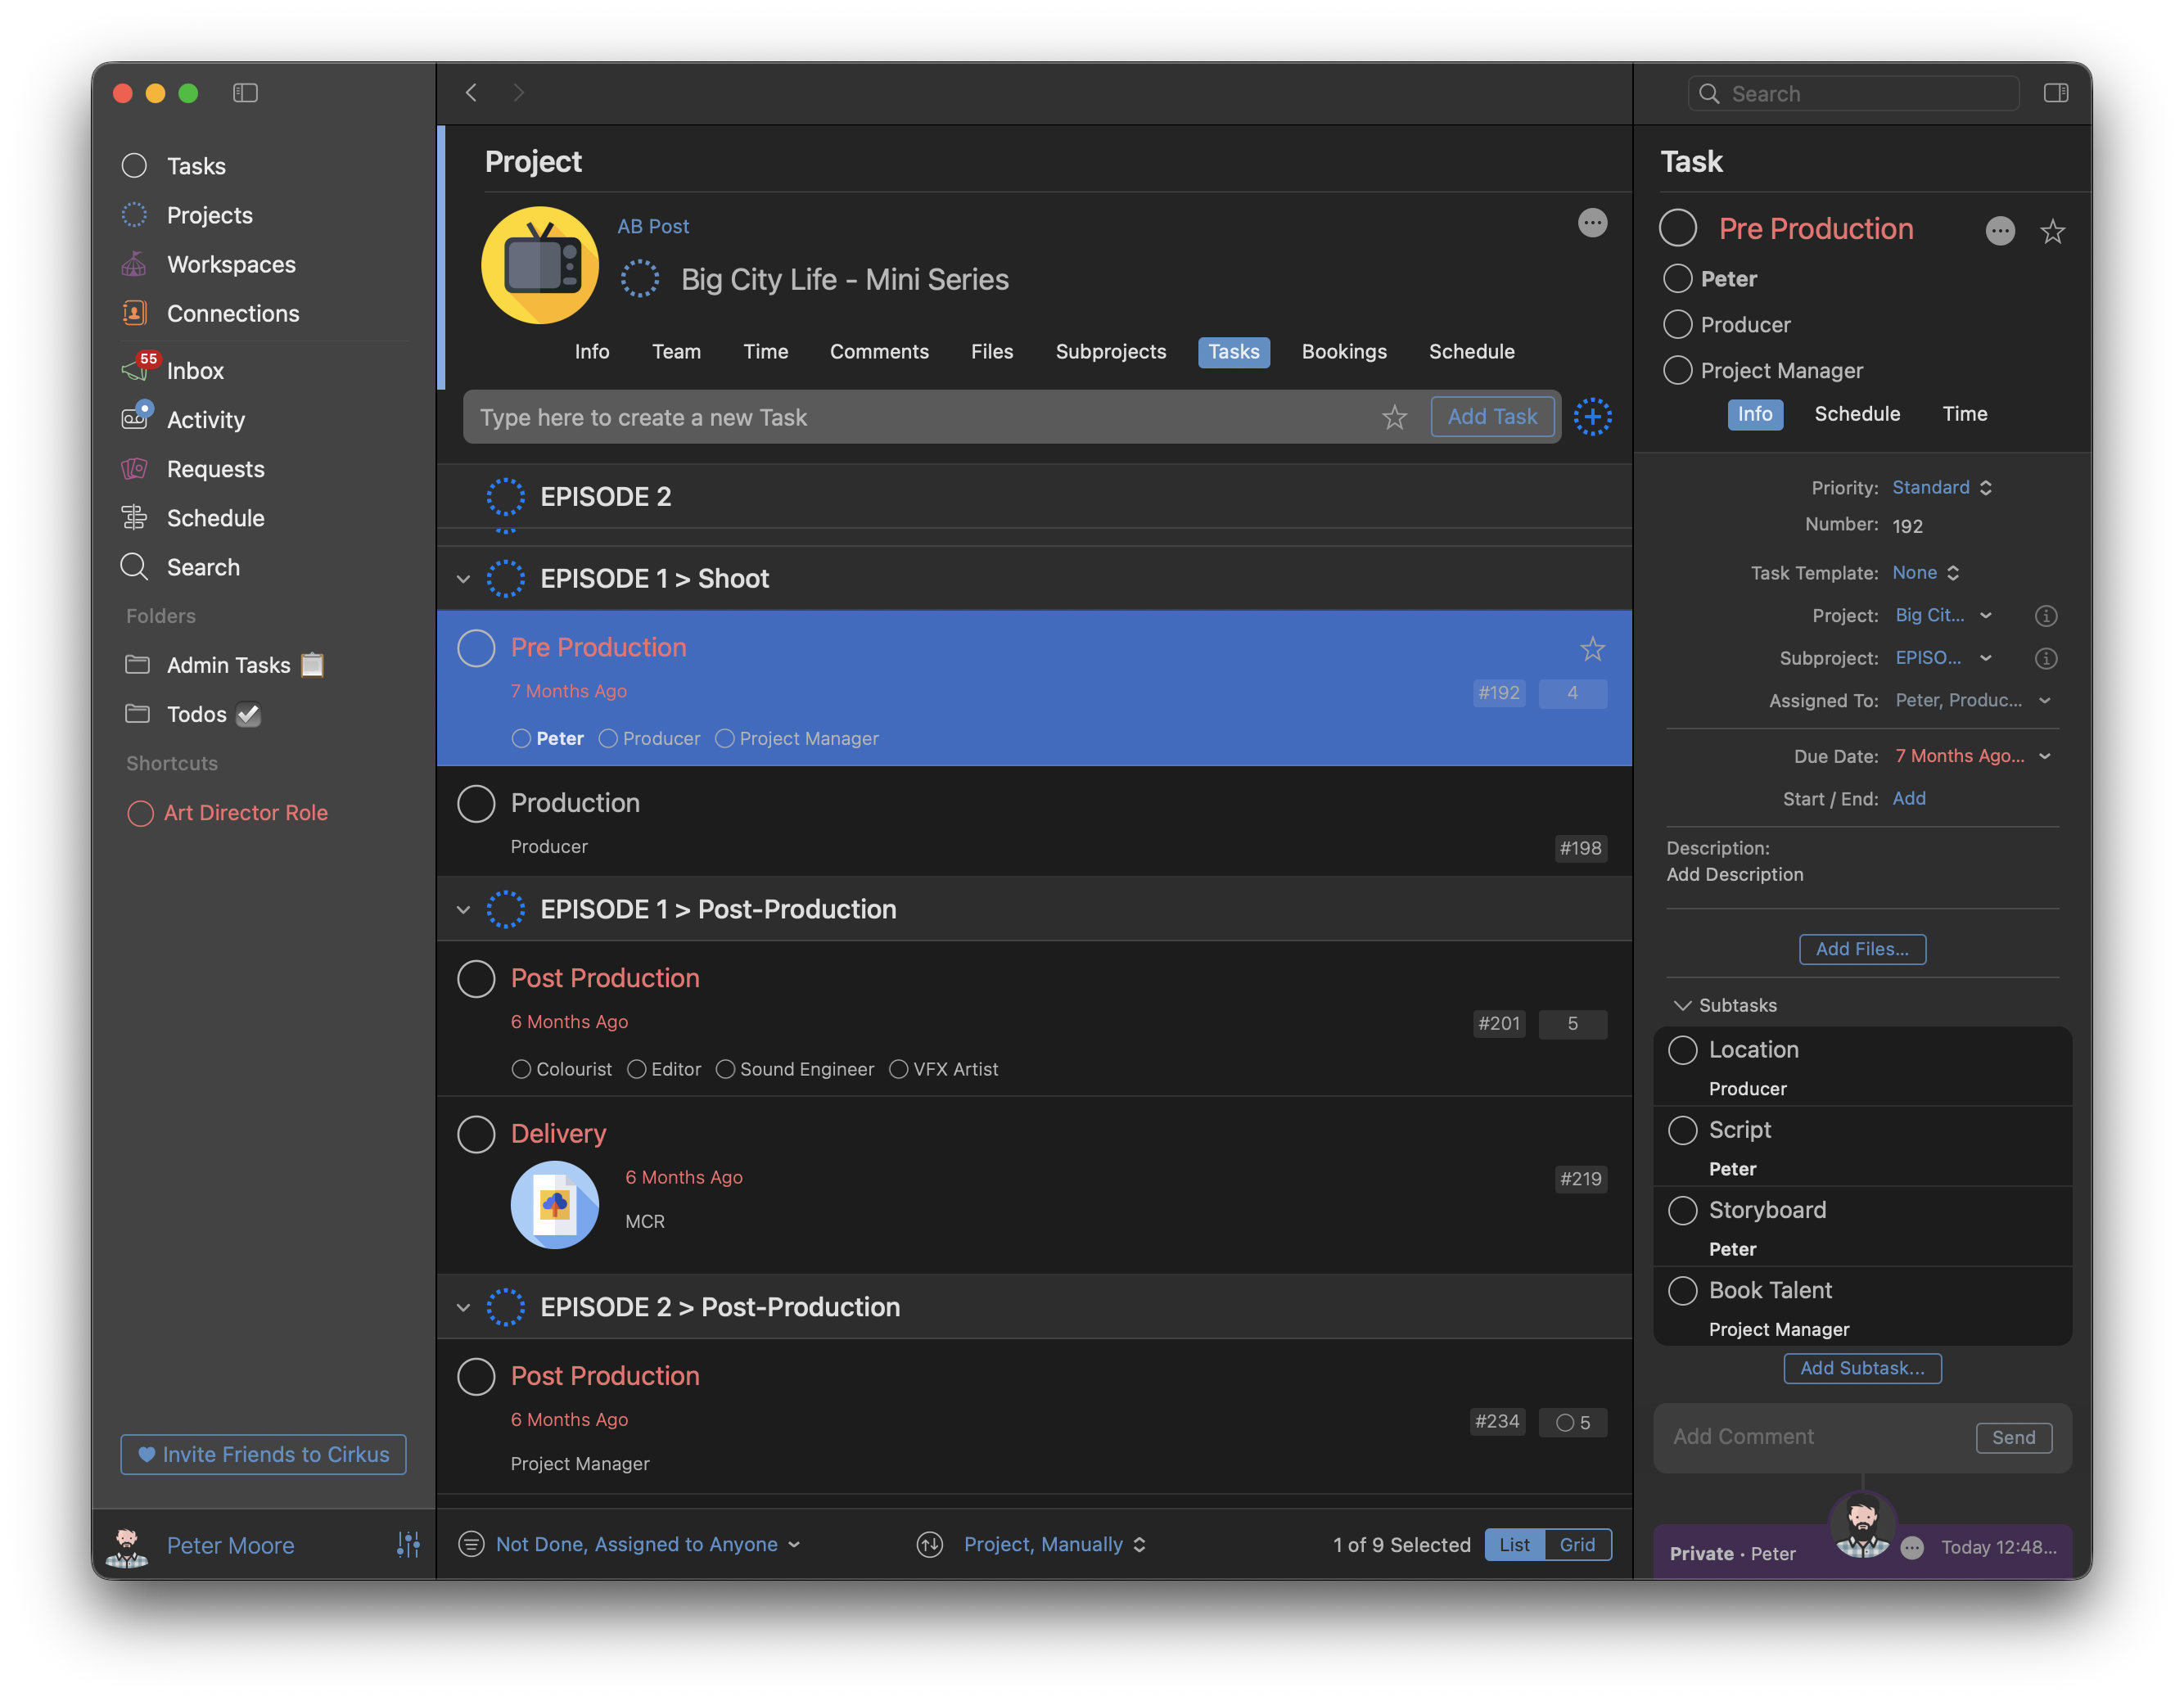Open the project ellipsis options menu
This screenshot has width=2184, height=1701.
(x=1592, y=223)
